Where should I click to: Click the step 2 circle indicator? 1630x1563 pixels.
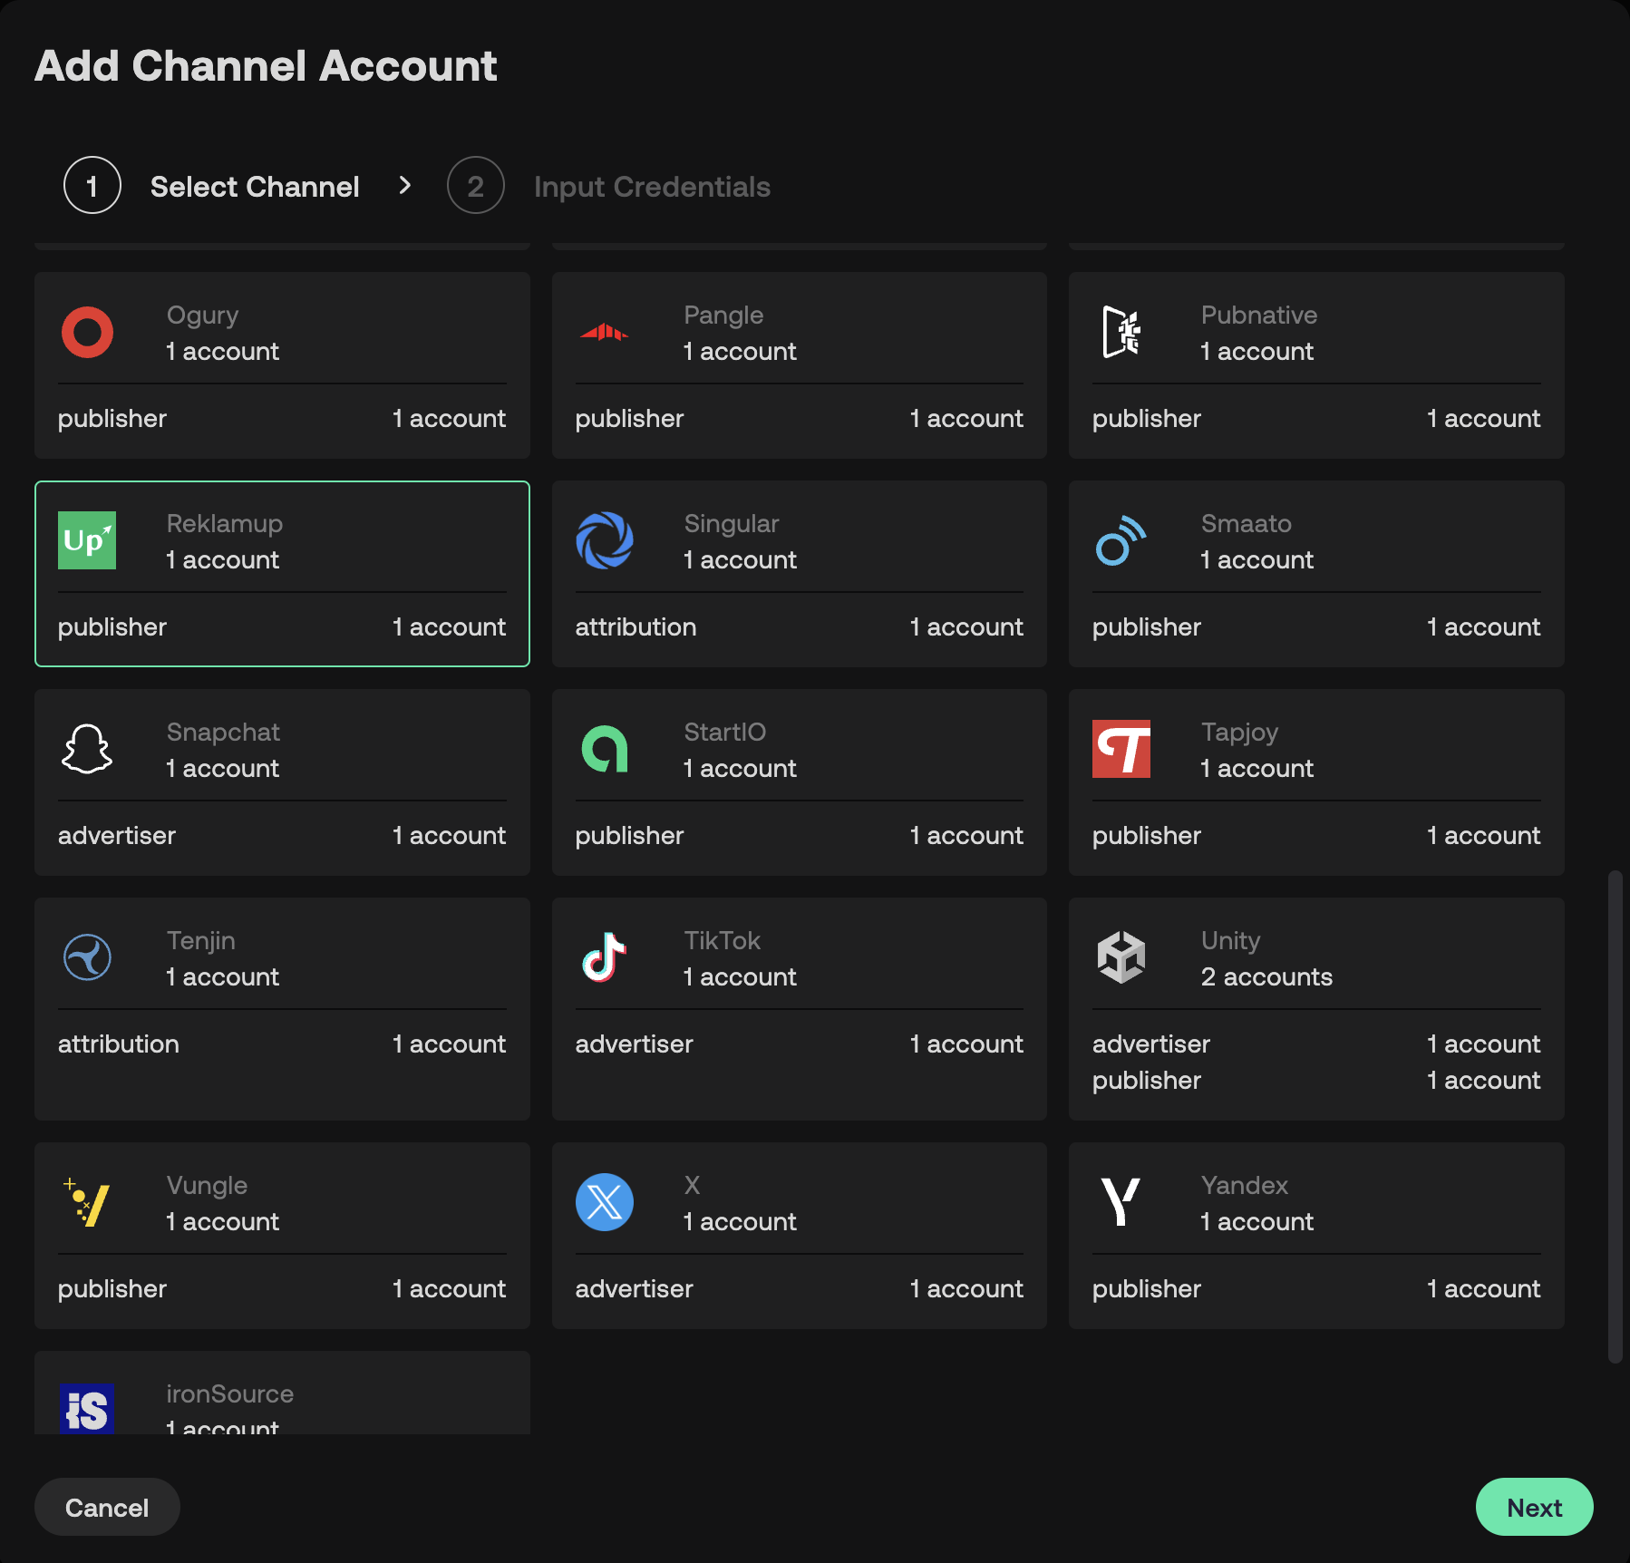pos(476,185)
